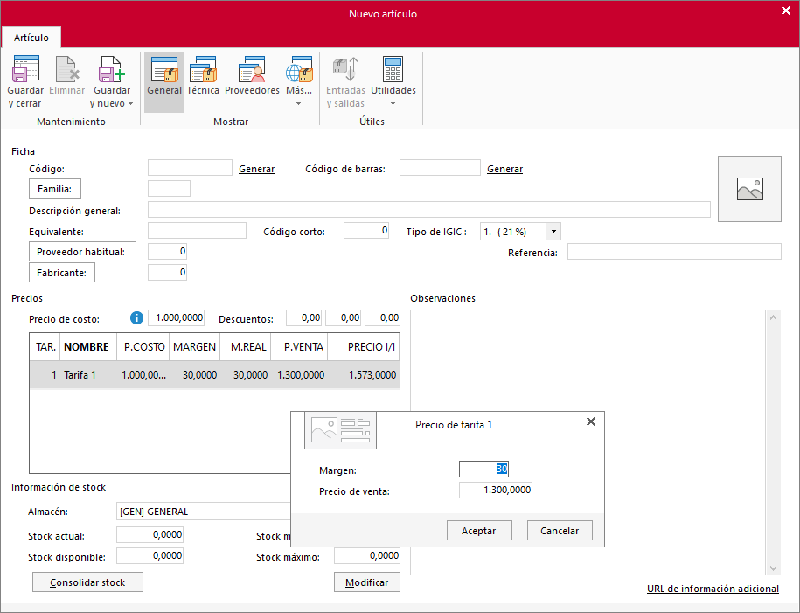Image resolution: width=800 pixels, height=613 pixels.
Task: Click the Generar link next to Código
Action: 257,169
